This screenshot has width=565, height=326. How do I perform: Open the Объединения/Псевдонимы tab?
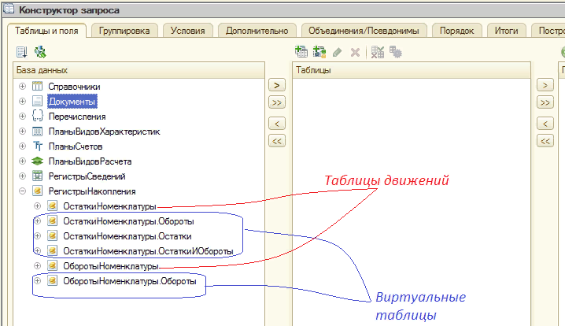364,31
